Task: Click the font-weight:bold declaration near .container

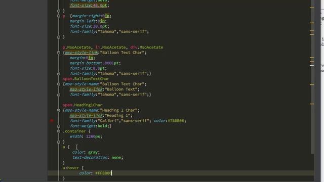Action: click(x=91, y=126)
